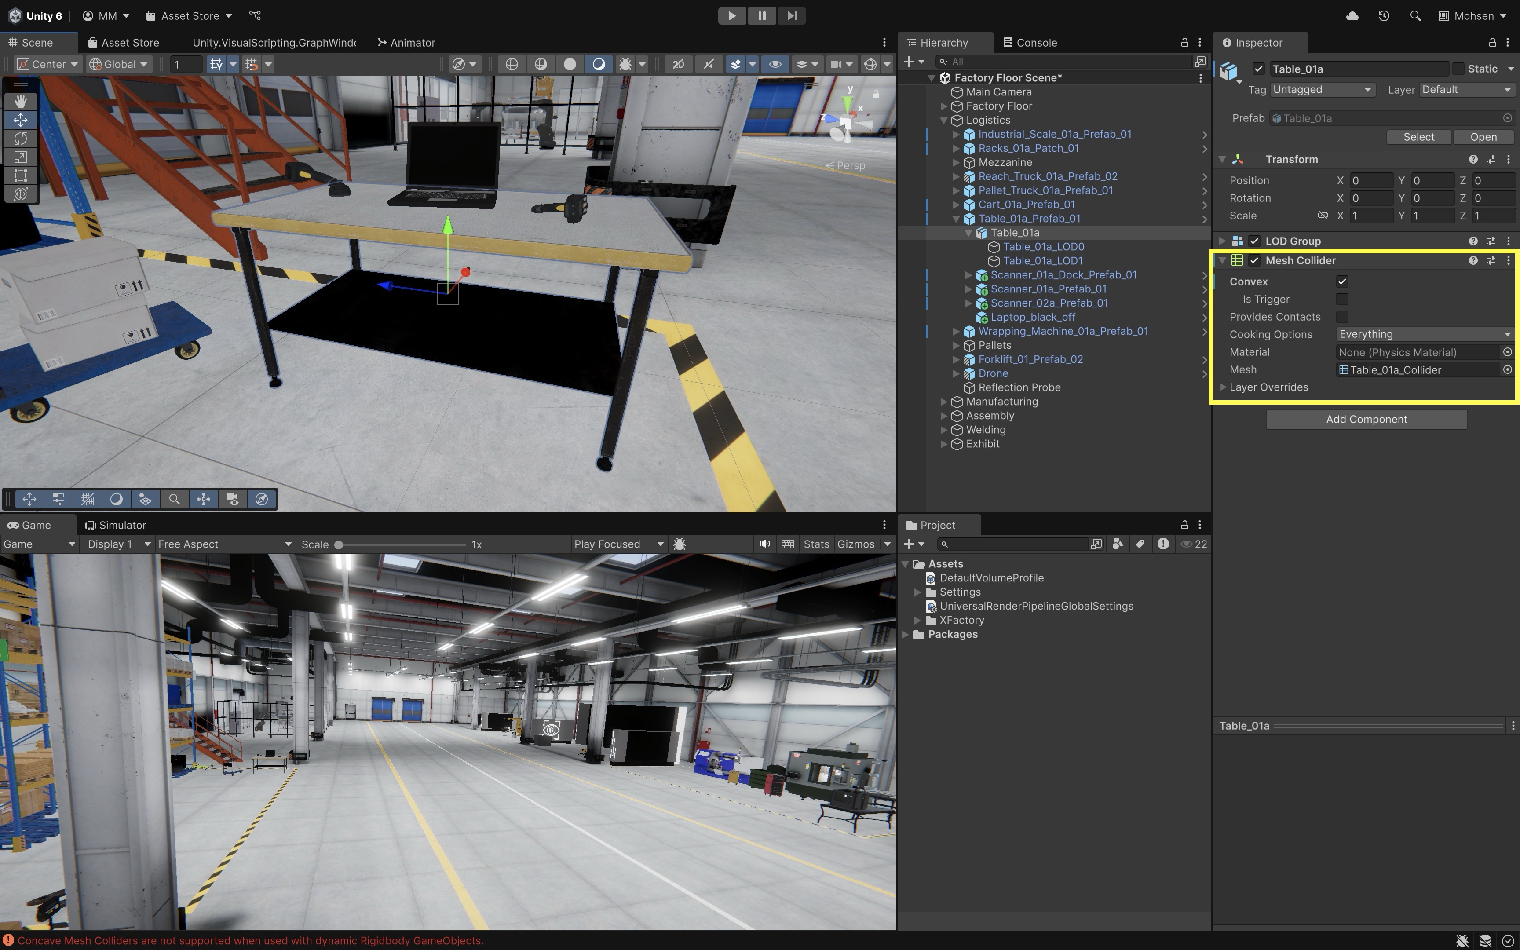
Task: Select the Scale tool in scene toolbar
Action: pos(20,157)
